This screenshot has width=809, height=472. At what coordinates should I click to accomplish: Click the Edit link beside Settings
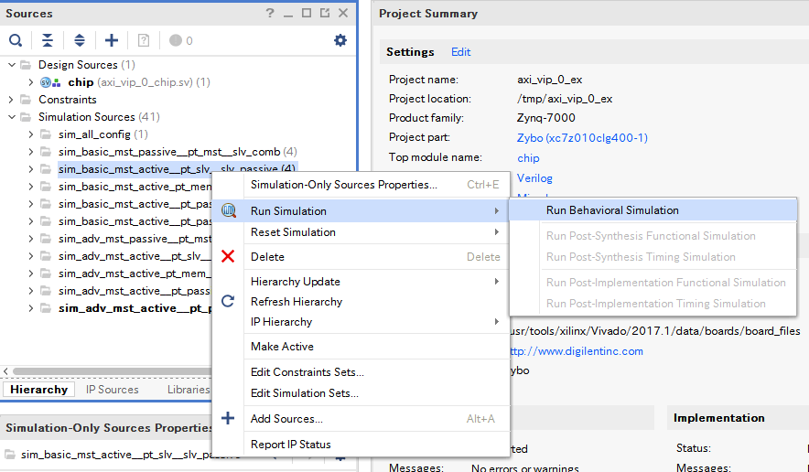461,52
